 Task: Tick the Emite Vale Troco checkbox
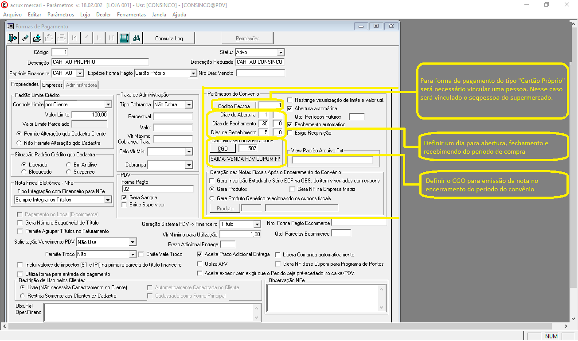141,255
